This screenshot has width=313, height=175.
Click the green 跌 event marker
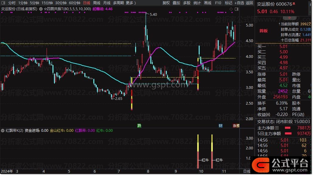[139, 126]
